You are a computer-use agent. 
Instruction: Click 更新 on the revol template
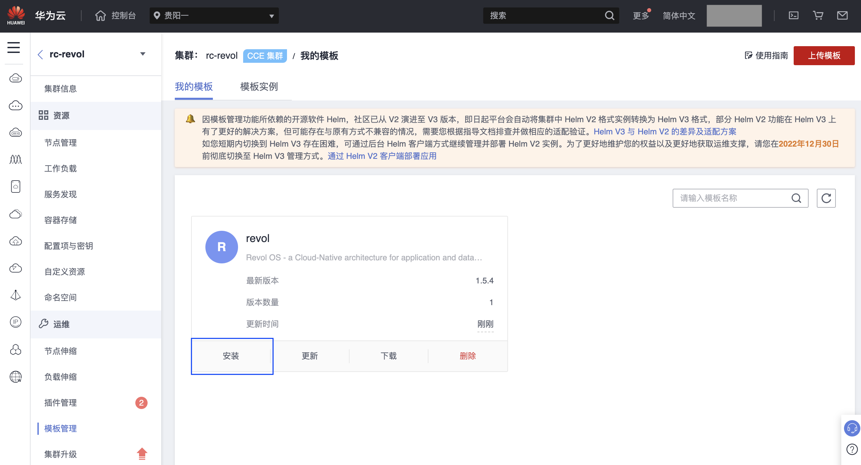pyautogui.click(x=310, y=356)
